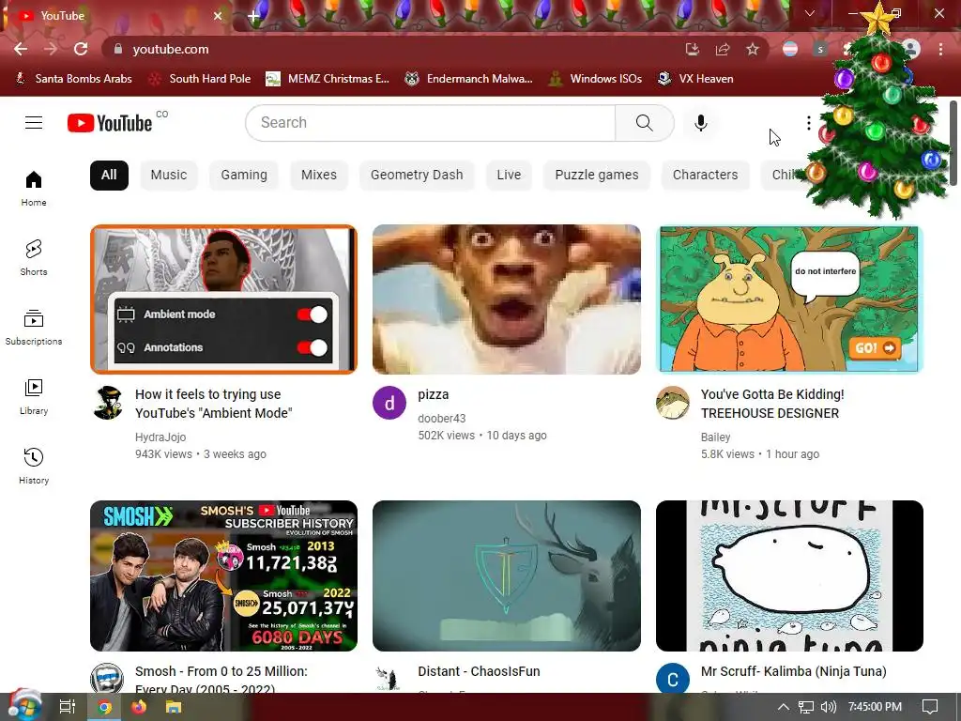961x721 pixels.
Task: Open the Treehouse Designer video thumbnail
Action: tap(789, 299)
